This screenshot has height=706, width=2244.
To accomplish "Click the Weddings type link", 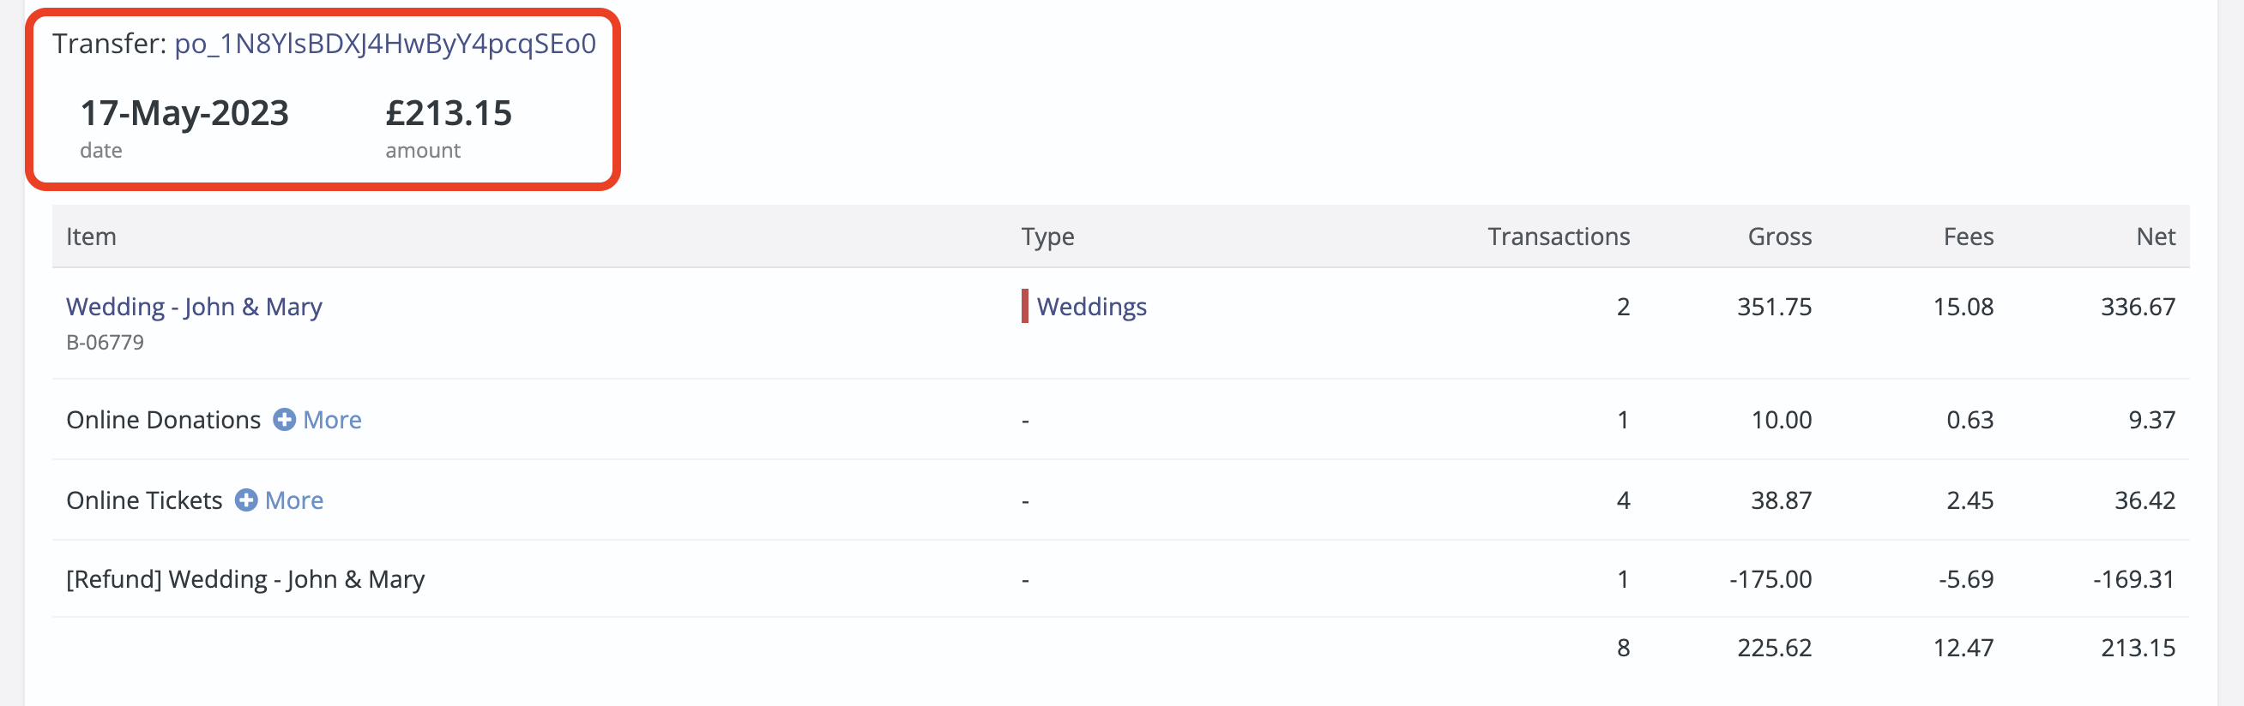I will [1091, 307].
